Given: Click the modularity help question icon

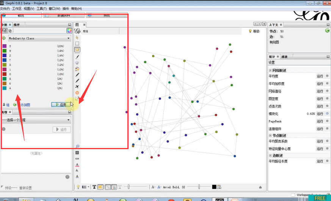Looking at the screenshot, I should click(327, 114).
